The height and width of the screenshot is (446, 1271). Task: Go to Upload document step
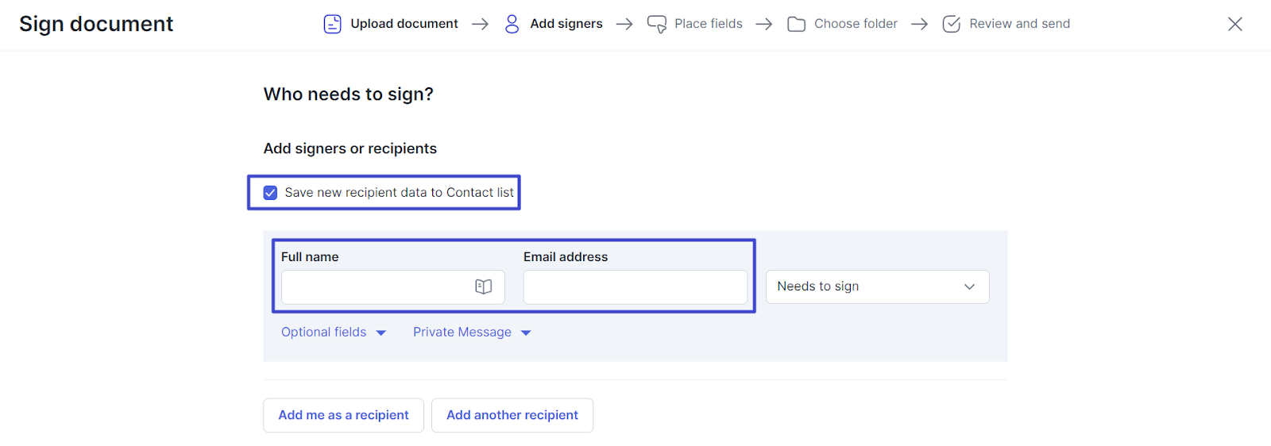[404, 24]
